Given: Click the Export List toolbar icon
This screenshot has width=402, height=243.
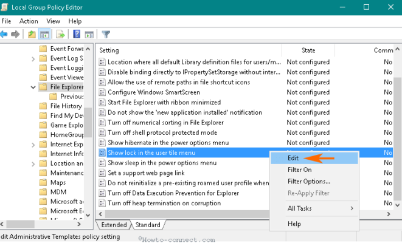Looking at the screenshot, I should [60, 34].
